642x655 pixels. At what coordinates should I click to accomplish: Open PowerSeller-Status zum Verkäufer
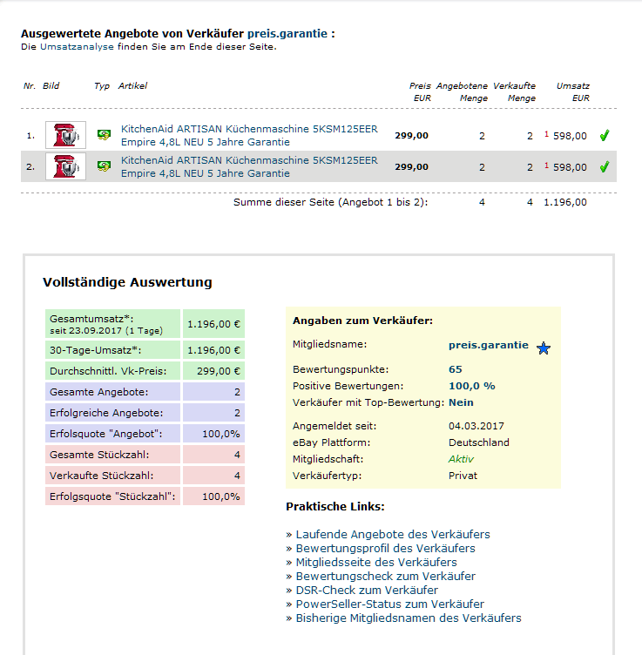[x=389, y=604]
